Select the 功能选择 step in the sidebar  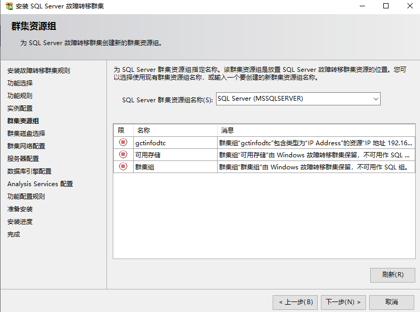[x=20, y=83]
